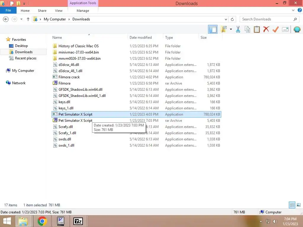Switch to the Share ribbon tab
Image resolution: width=303 pixels, height=227 pixels.
42,11
